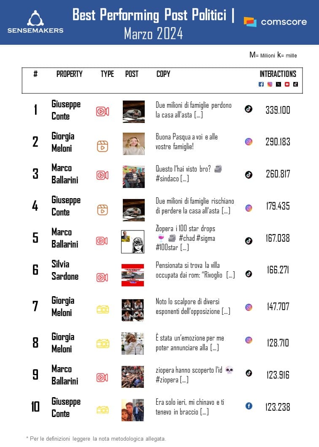Click the photo type icon for rank 7
Image resolution: width=319 pixels, height=447 pixels.
(x=103, y=310)
